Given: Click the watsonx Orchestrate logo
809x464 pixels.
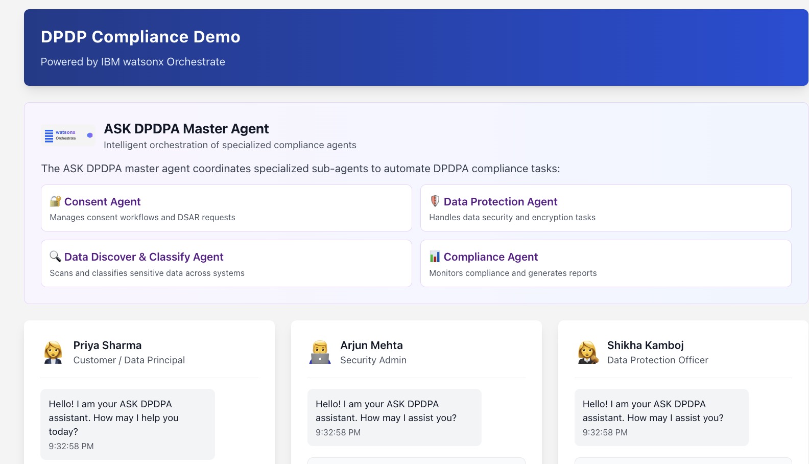Looking at the screenshot, I should point(68,135).
